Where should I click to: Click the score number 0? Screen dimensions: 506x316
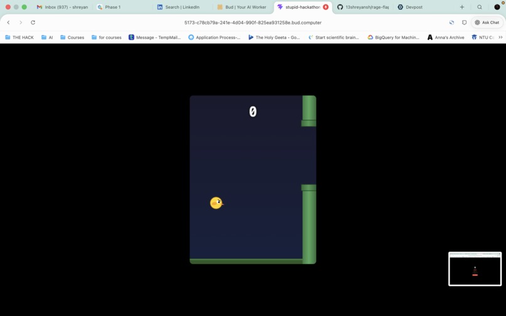[252, 112]
